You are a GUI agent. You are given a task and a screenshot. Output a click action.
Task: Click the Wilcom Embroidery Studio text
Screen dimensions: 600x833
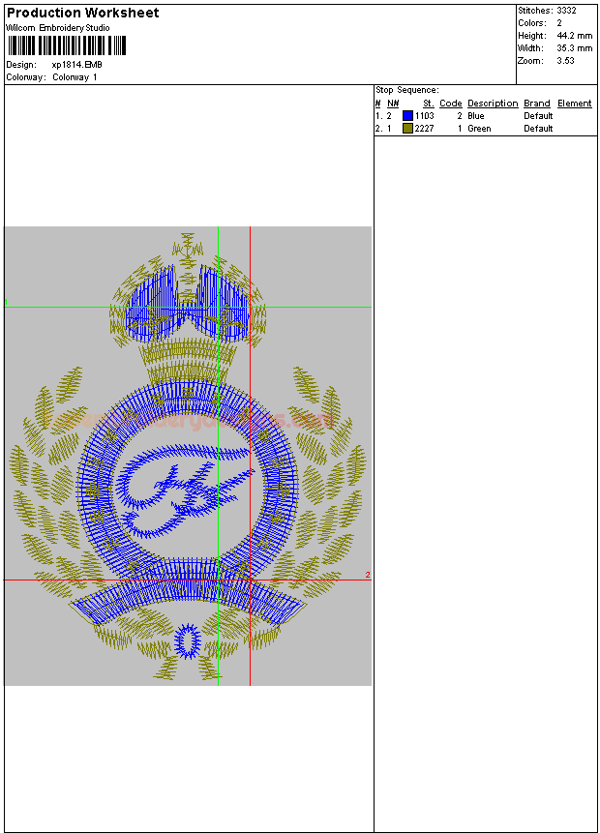pos(58,28)
